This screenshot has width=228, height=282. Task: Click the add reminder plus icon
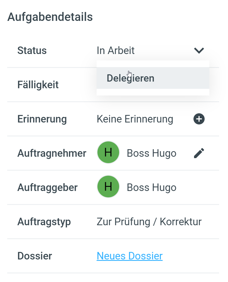(x=199, y=119)
